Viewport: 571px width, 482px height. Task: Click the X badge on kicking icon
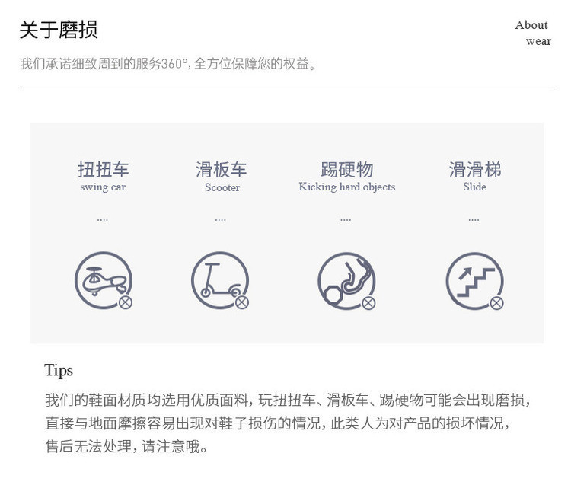pyautogui.click(x=368, y=303)
